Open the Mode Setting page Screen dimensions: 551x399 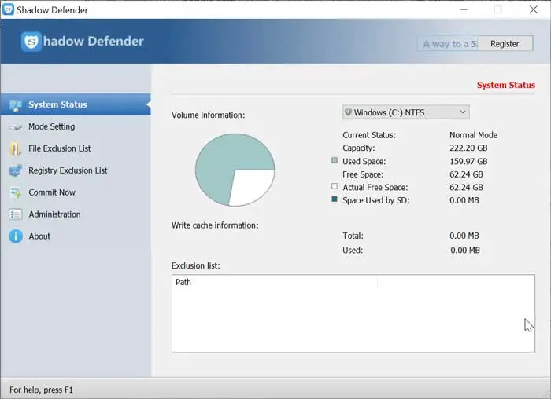[x=52, y=126]
